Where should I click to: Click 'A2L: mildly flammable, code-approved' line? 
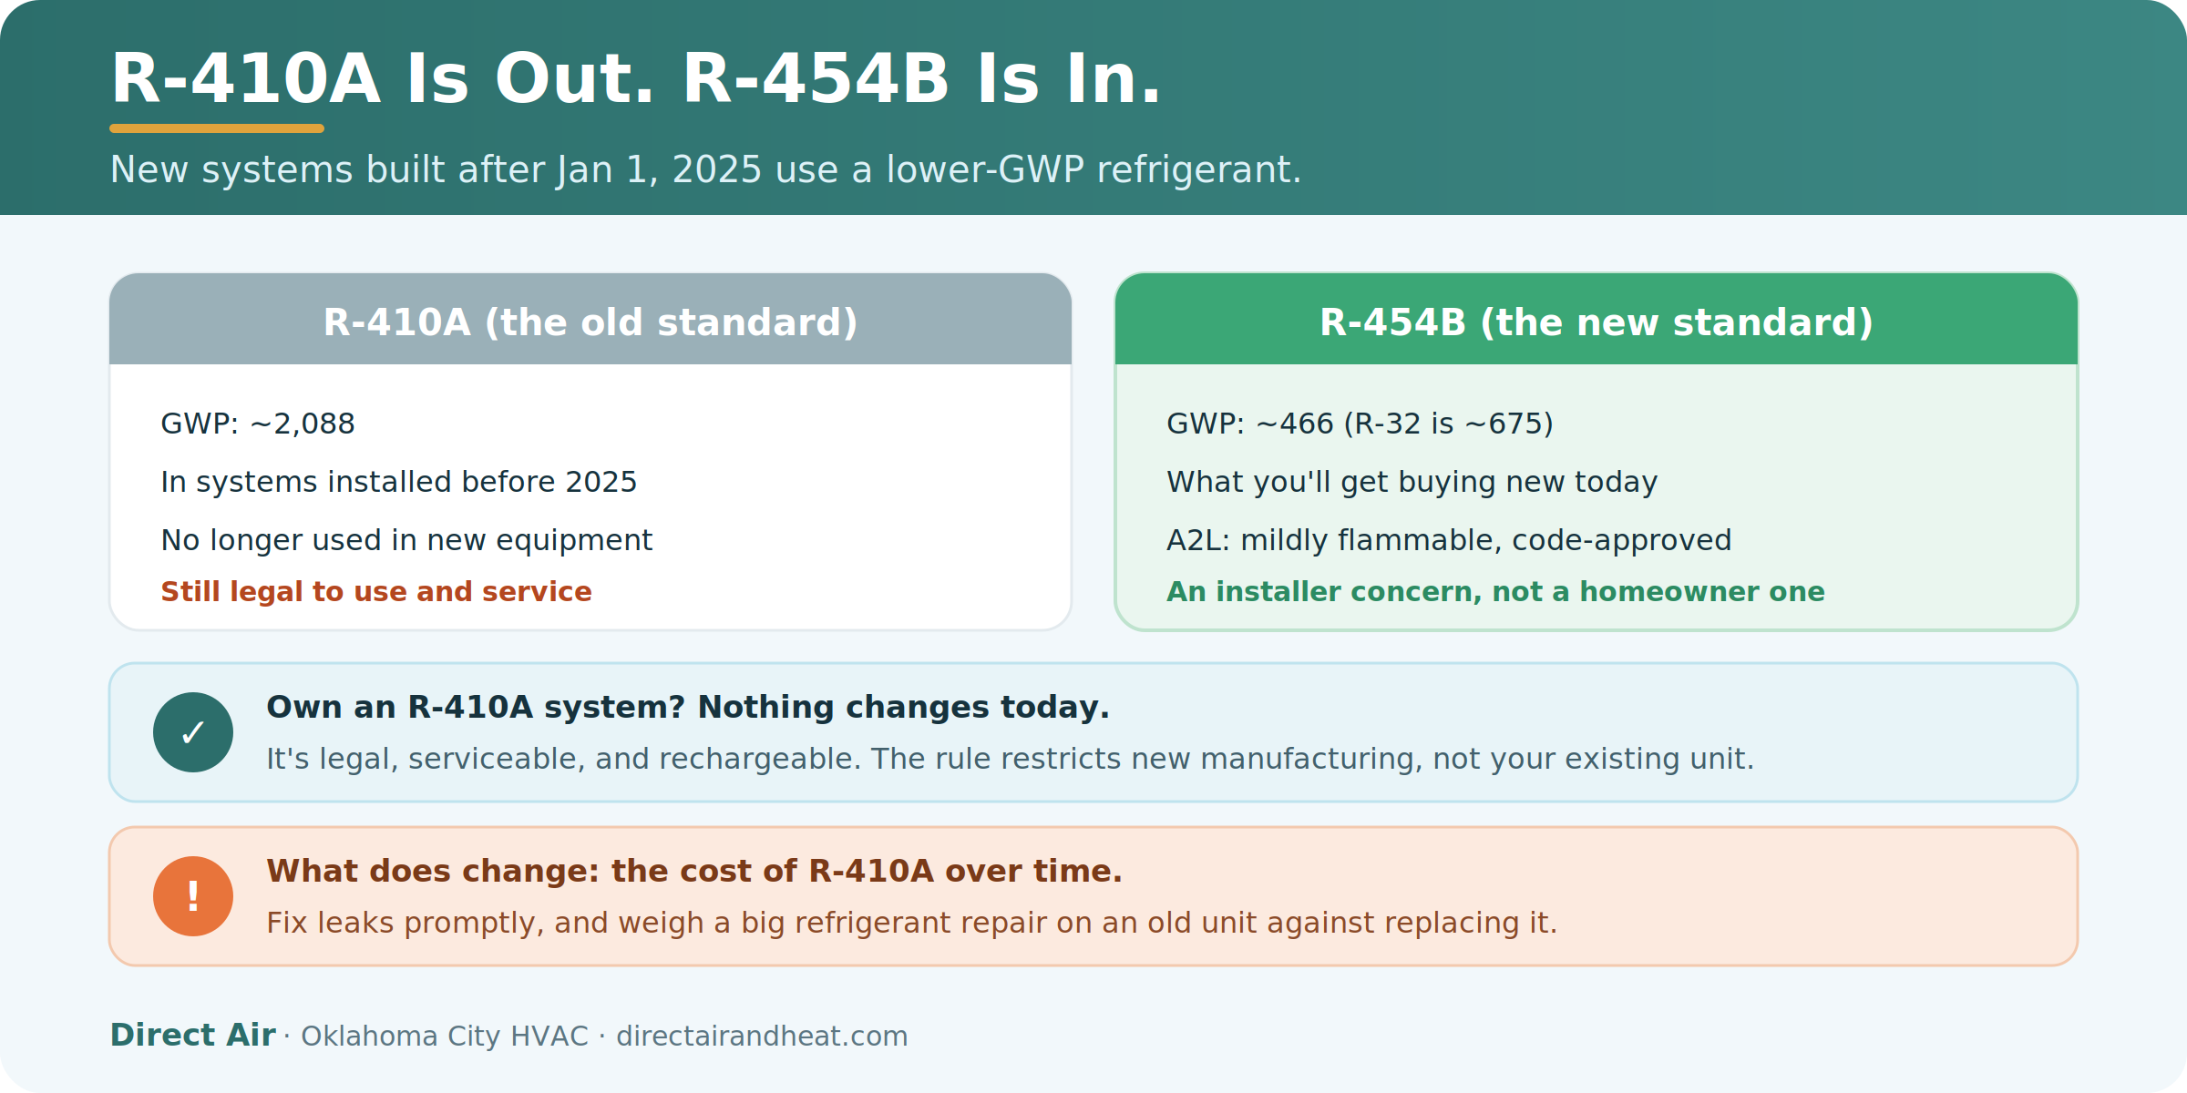coord(1449,541)
